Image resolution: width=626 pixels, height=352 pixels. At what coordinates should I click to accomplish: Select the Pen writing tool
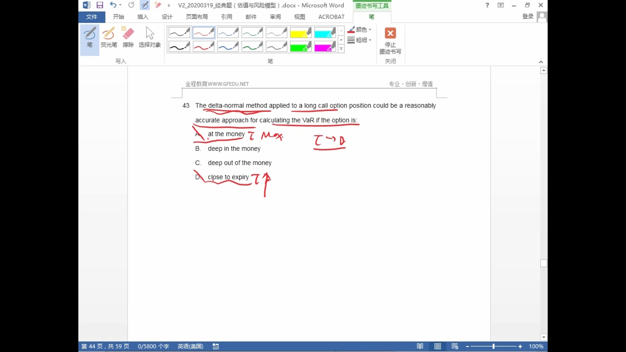90,38
